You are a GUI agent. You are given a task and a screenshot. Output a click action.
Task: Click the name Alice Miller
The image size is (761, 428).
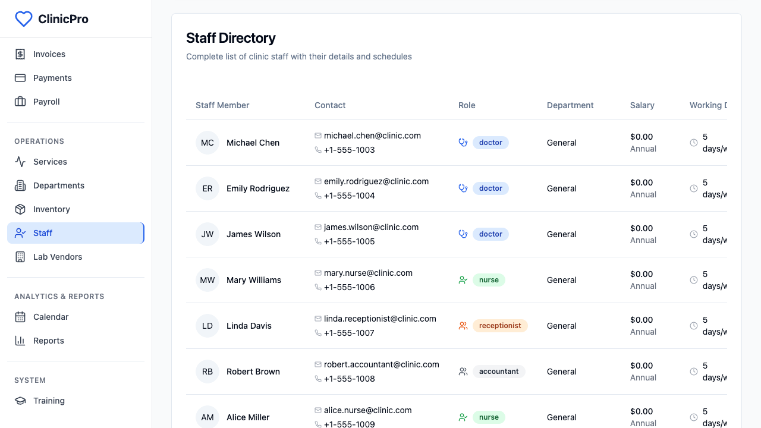click(248, 417)
